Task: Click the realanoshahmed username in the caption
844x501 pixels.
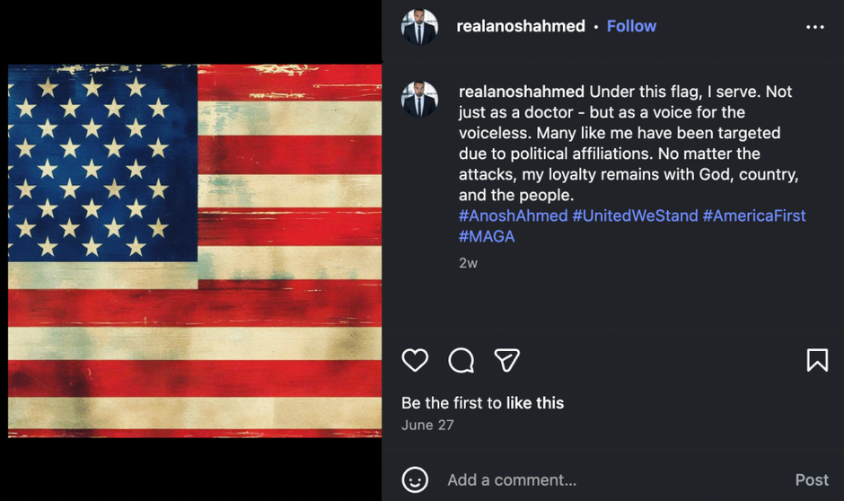Action: point(521,92)
